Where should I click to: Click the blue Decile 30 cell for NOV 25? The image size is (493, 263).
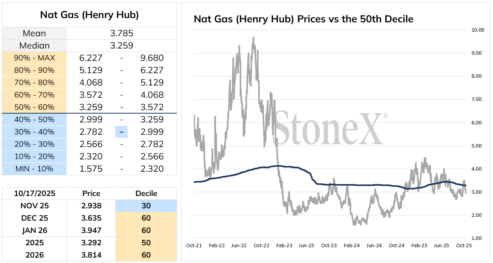(146, 206)
